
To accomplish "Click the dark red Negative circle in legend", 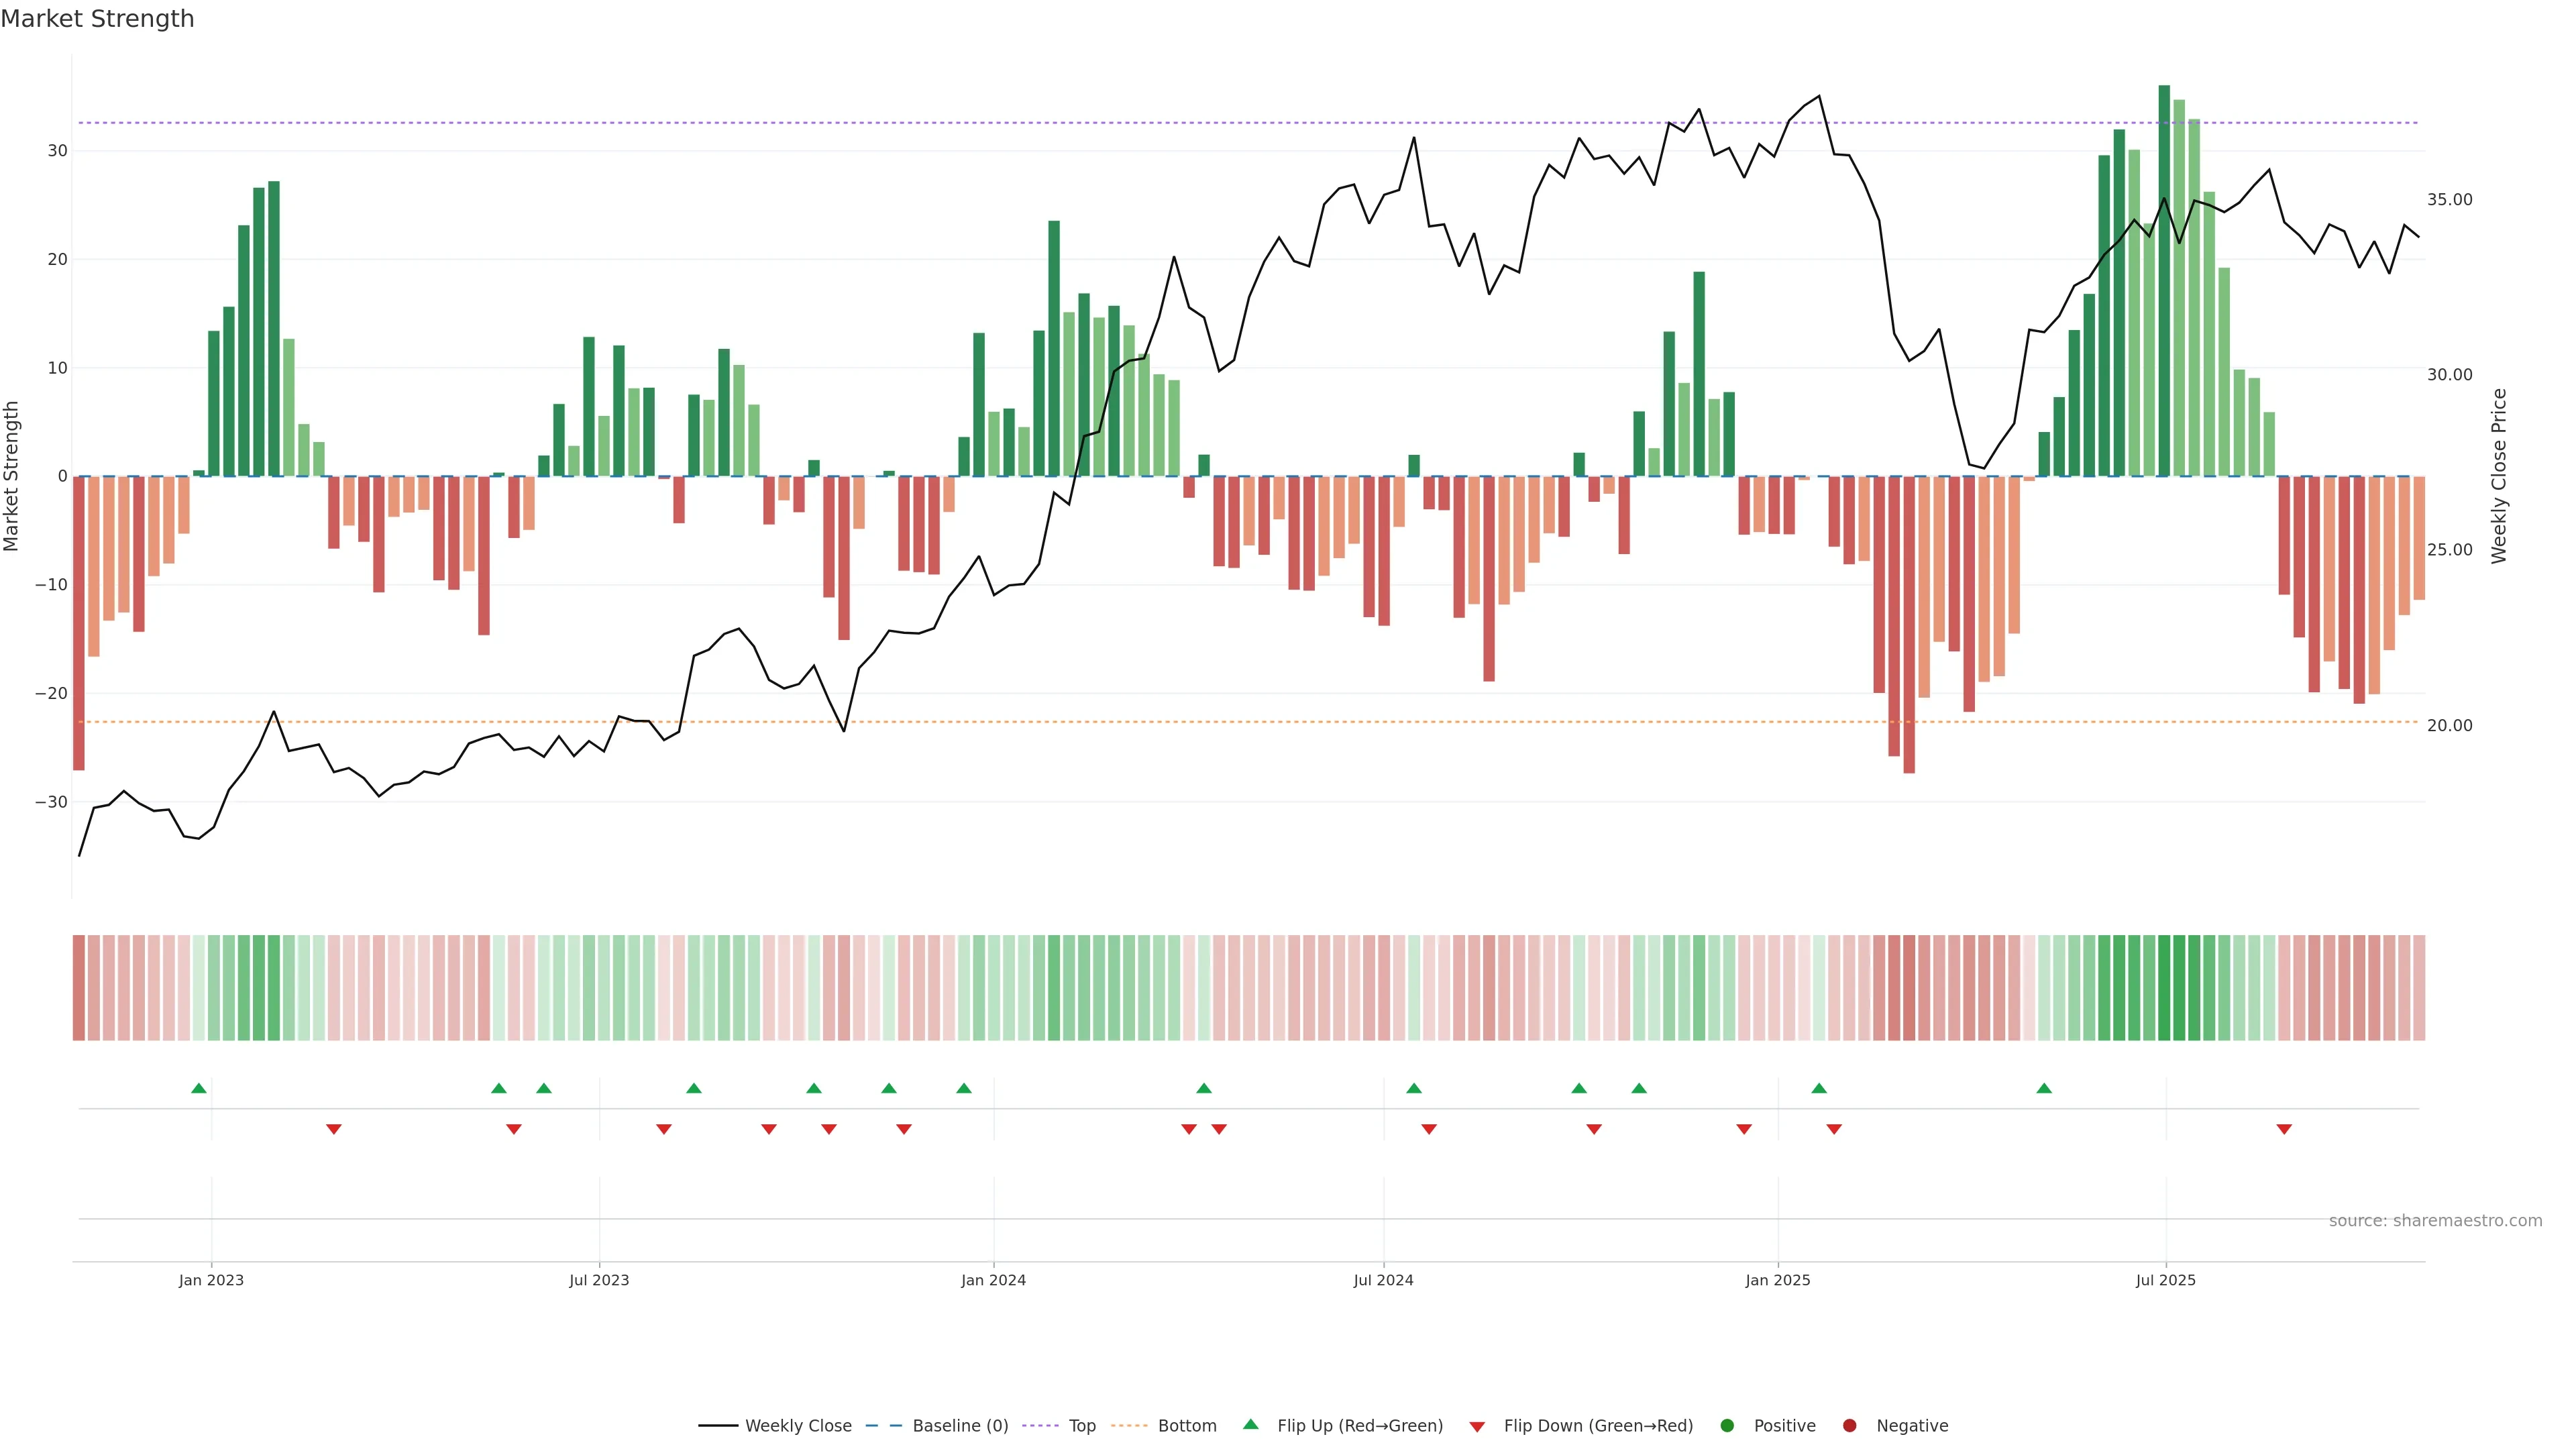I will point(1849,1425).
